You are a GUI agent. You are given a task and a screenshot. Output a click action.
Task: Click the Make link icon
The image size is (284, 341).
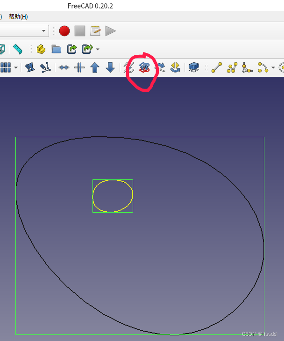click(72, 49)
